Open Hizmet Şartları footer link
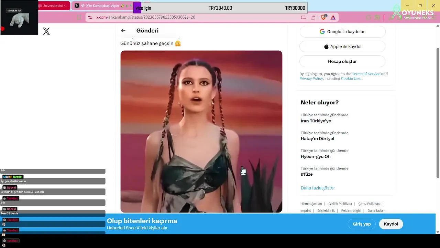Screen dimensions: 440x248 pos(311,204)
